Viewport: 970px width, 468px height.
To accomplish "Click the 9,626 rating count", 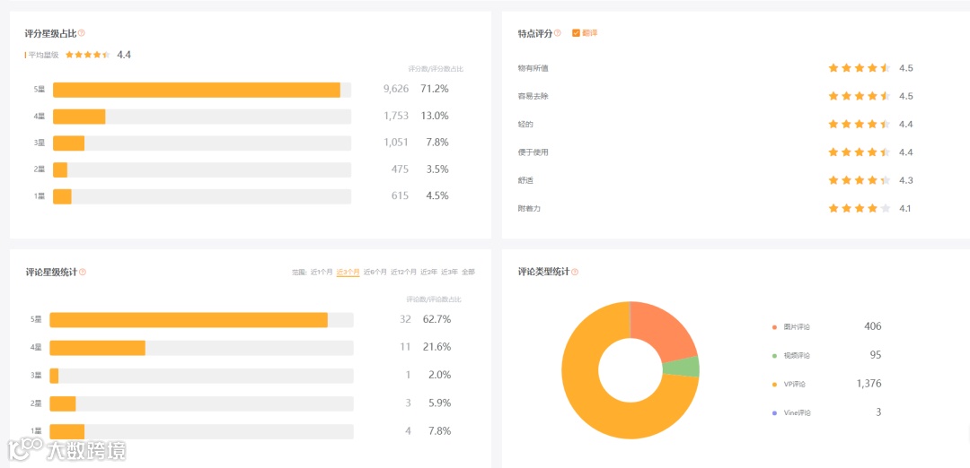I will (x=396, y=89).
